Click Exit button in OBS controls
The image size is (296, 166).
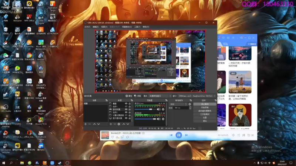click(x=205, y=121)
